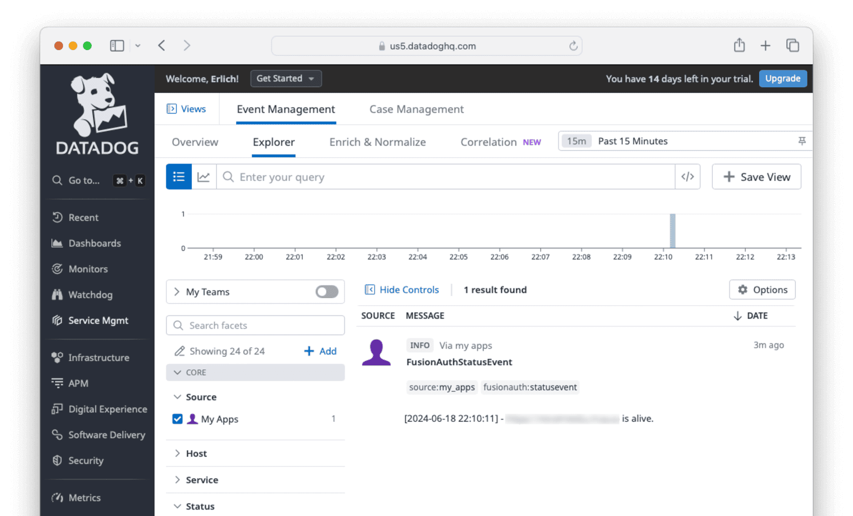Reload the page using refresh icon
The image size is (853, 516).
click(x=573, y=46)
